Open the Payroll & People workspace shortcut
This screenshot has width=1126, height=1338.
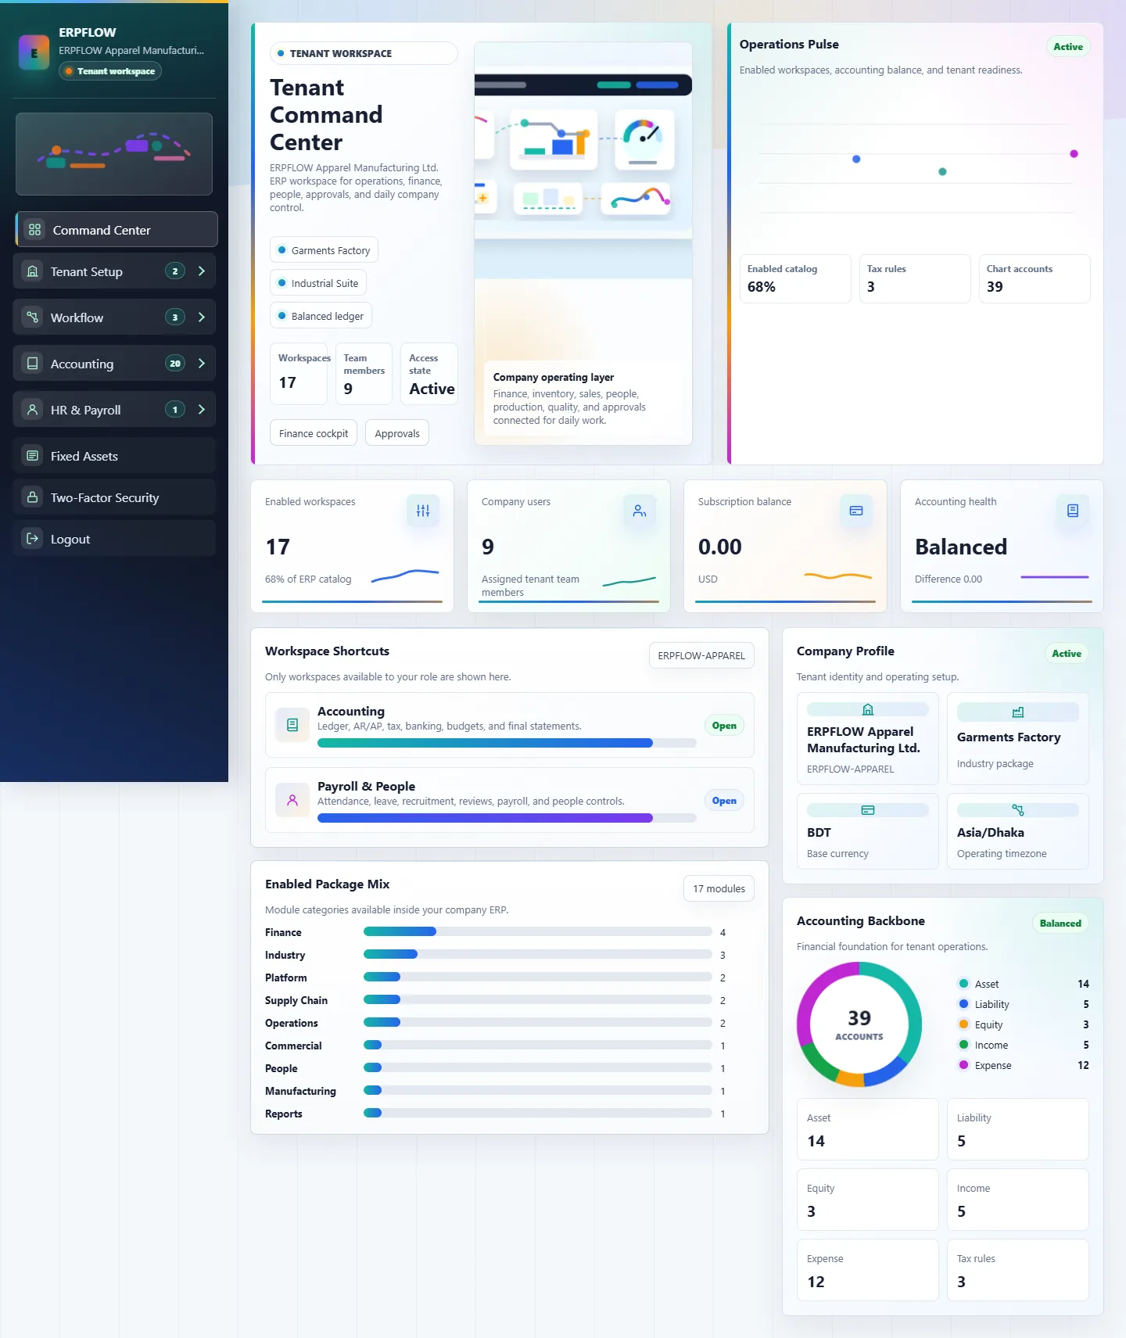(x=510, y=800)
